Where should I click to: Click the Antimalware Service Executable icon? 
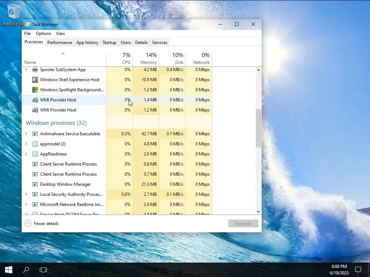click(35, 134)
